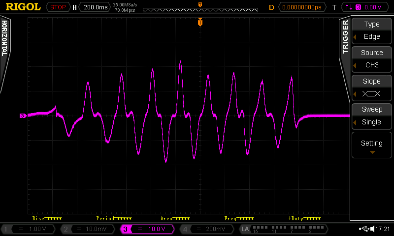Image resolution: width=394 pixels, height=236 pixels.
Task: Click channel 1 DC coupling symbol
Action: pos(21,229)
